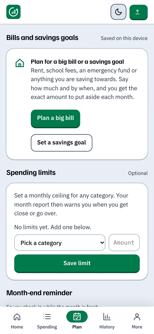The width and height of the screenshot is (154, 334).
Task: Click the Save limit button
Action: [77, 263]
